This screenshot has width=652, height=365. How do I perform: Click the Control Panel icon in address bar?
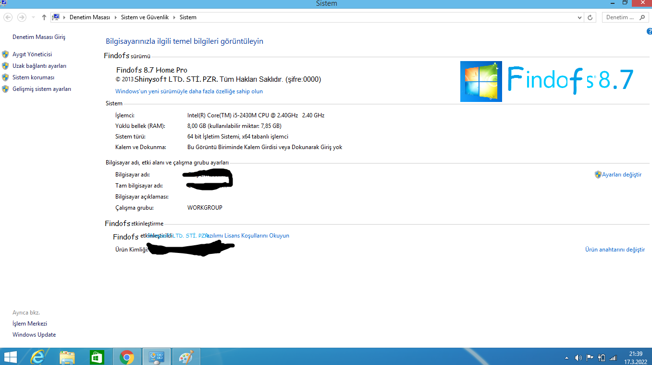(x=56, y=17)
